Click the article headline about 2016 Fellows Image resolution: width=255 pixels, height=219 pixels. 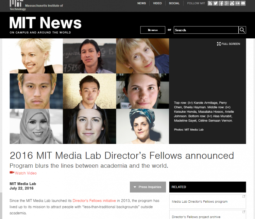(x=122, y=156)
